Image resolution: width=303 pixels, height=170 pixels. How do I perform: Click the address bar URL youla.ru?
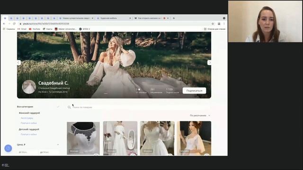tap(46, 24)
